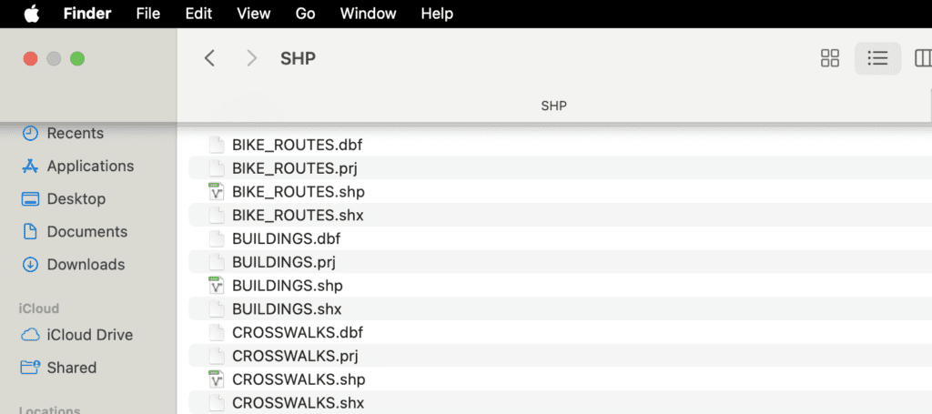Screen dimensions: 932x414
Task: Open Recents in the sidebar
Action: 75,133
